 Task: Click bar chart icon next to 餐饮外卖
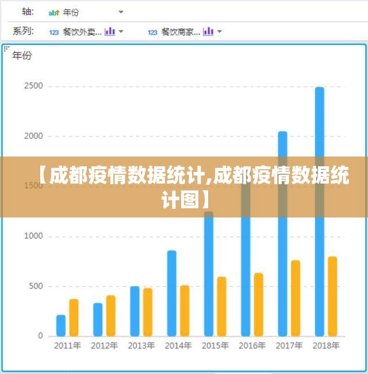click(x=110, y=31)
